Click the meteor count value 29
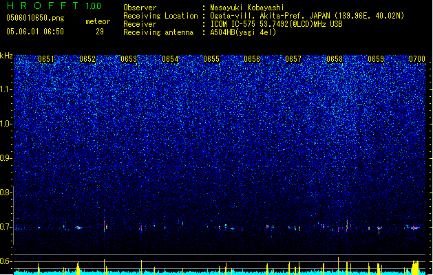The height and width of the screenshot is (275, 433). point(100,32)
